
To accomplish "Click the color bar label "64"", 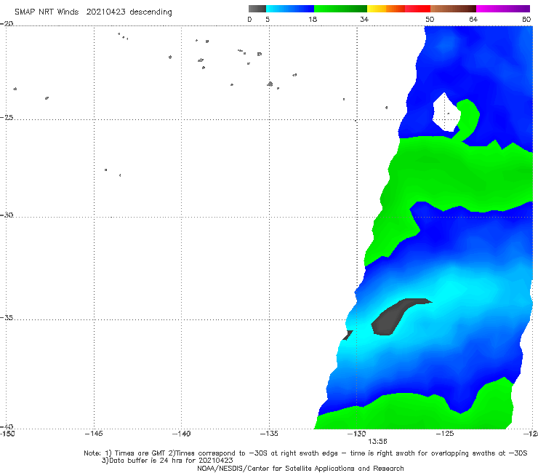I will (x=473, y=19).
